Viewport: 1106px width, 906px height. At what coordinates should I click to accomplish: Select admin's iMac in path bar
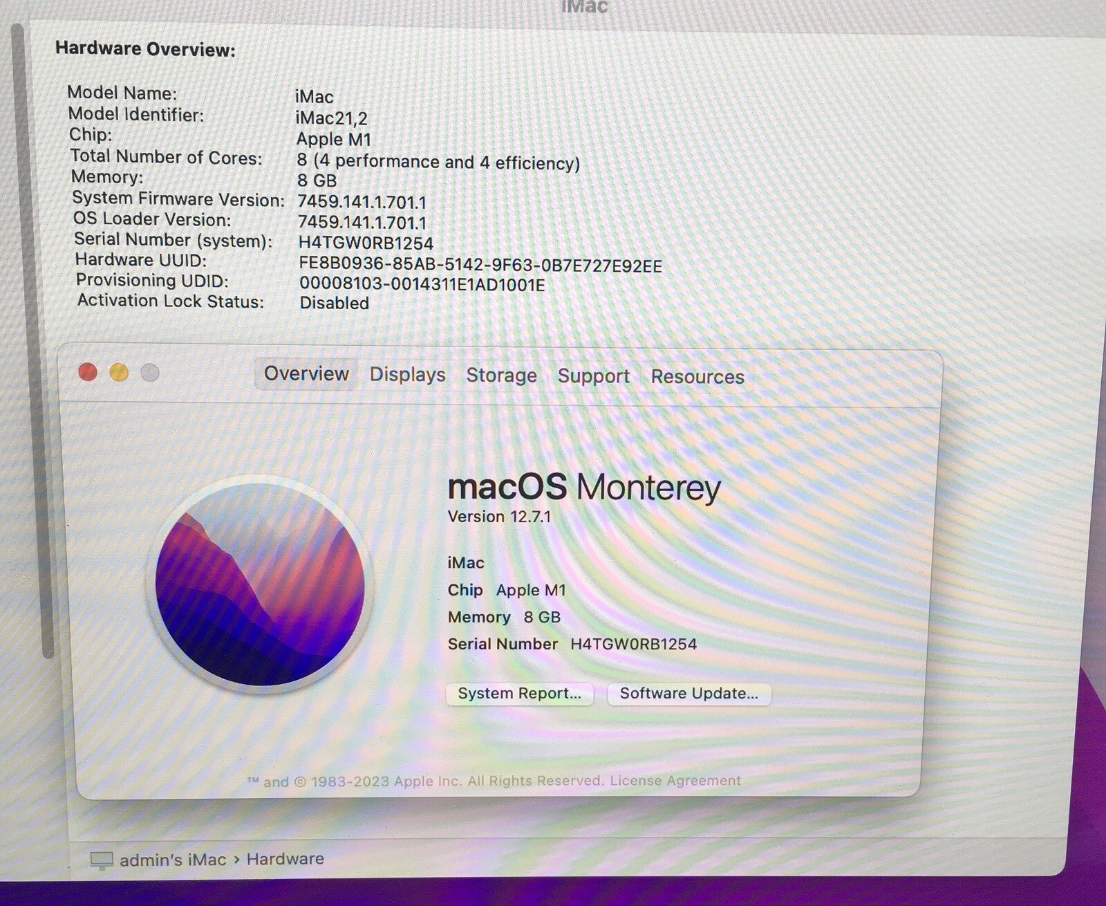pos(173,860)
